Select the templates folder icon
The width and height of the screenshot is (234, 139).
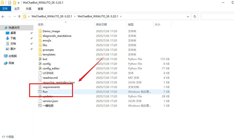click(x=40, y=54)
